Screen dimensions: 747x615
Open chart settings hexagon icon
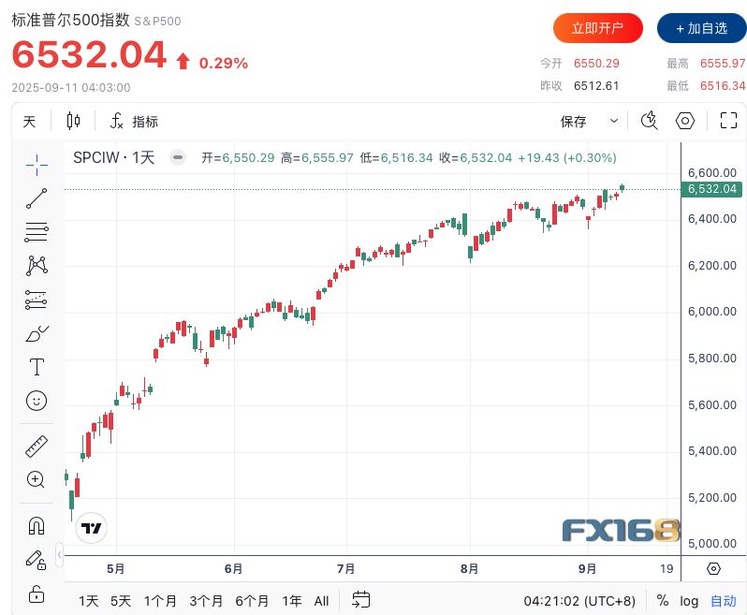tap(685, 121)
